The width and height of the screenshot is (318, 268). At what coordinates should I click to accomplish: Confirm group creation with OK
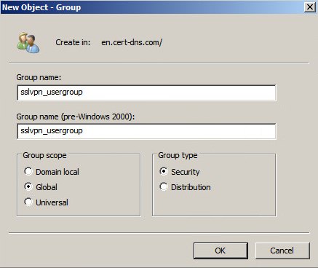click(220, 251)
